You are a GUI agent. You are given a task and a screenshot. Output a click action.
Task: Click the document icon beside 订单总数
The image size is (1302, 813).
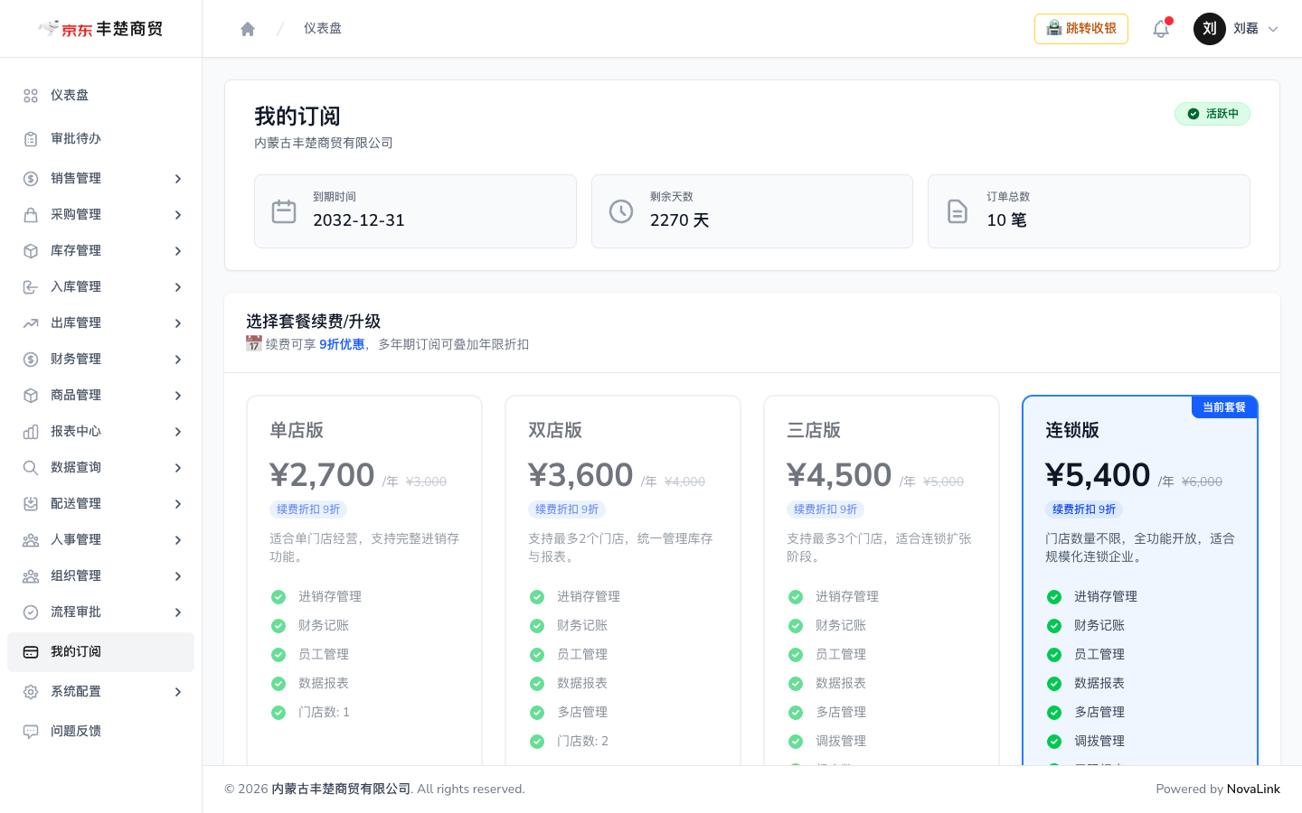958,211
